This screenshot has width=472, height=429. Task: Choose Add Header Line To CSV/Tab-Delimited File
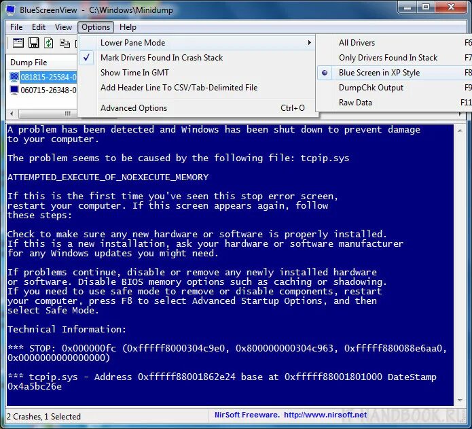coord(198,88)
